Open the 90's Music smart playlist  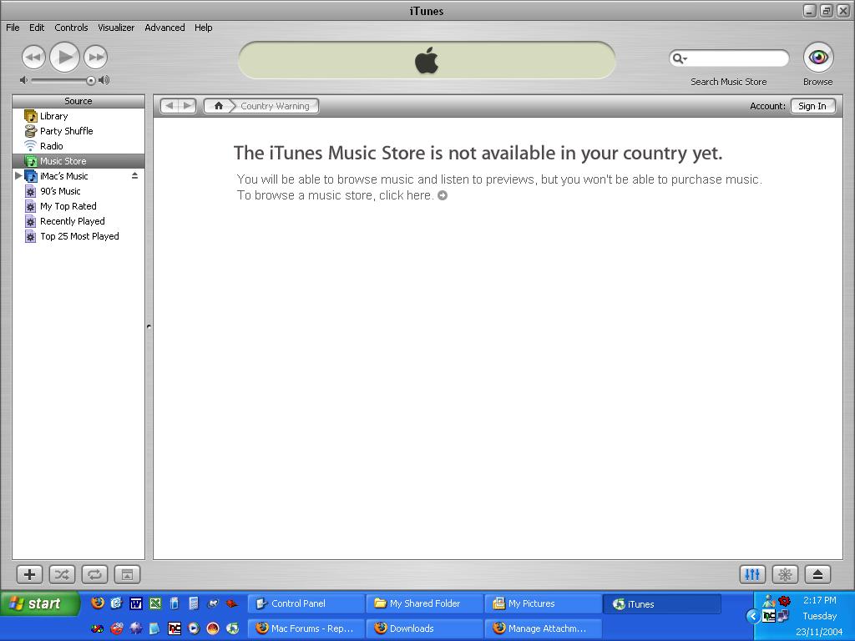point(78,191)
